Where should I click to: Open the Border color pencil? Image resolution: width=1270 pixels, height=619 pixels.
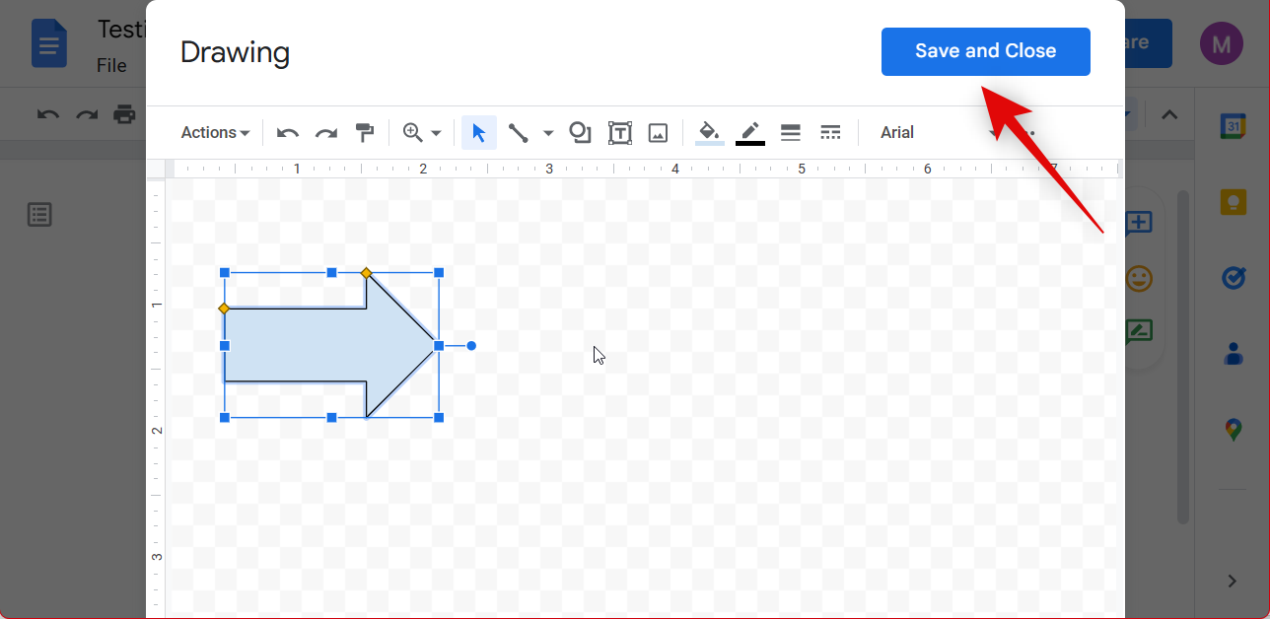tap(750, 133)
